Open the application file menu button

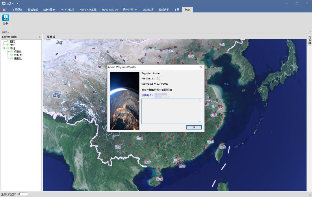pos(4,10)
